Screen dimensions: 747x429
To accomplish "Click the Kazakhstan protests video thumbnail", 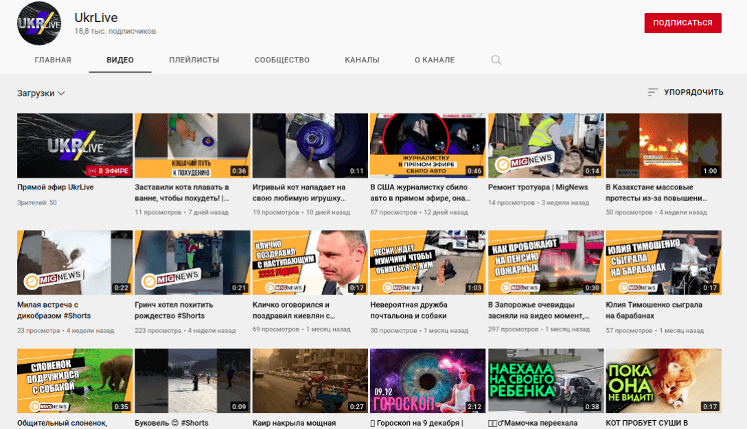I will point(663,145).
